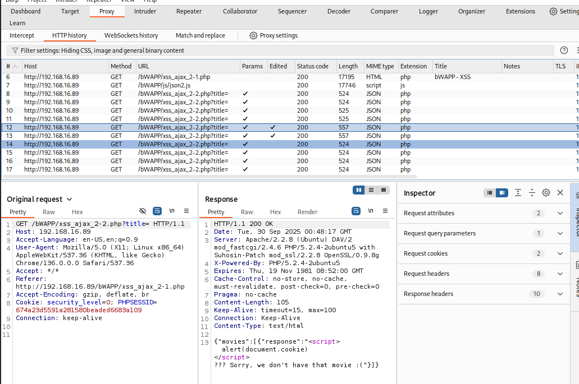Select side-by-side layout button
This screenshot has width=579, height=384.
[358, 190]
